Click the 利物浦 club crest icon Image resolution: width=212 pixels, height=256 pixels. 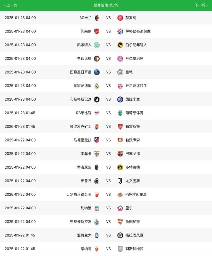(x=97, y=208)
